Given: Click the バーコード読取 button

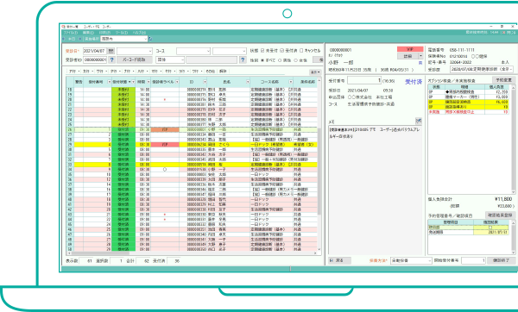Looking at the screenshot, I should tap(134, 59).
